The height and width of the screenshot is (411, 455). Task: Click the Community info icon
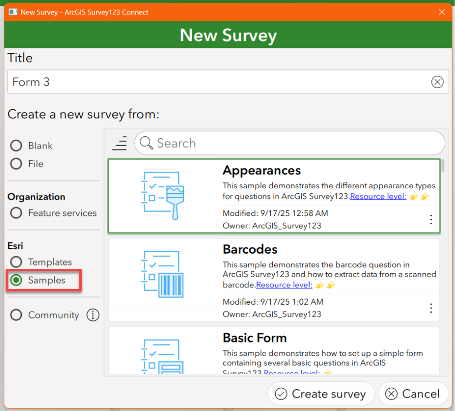[x=93, y=315]
